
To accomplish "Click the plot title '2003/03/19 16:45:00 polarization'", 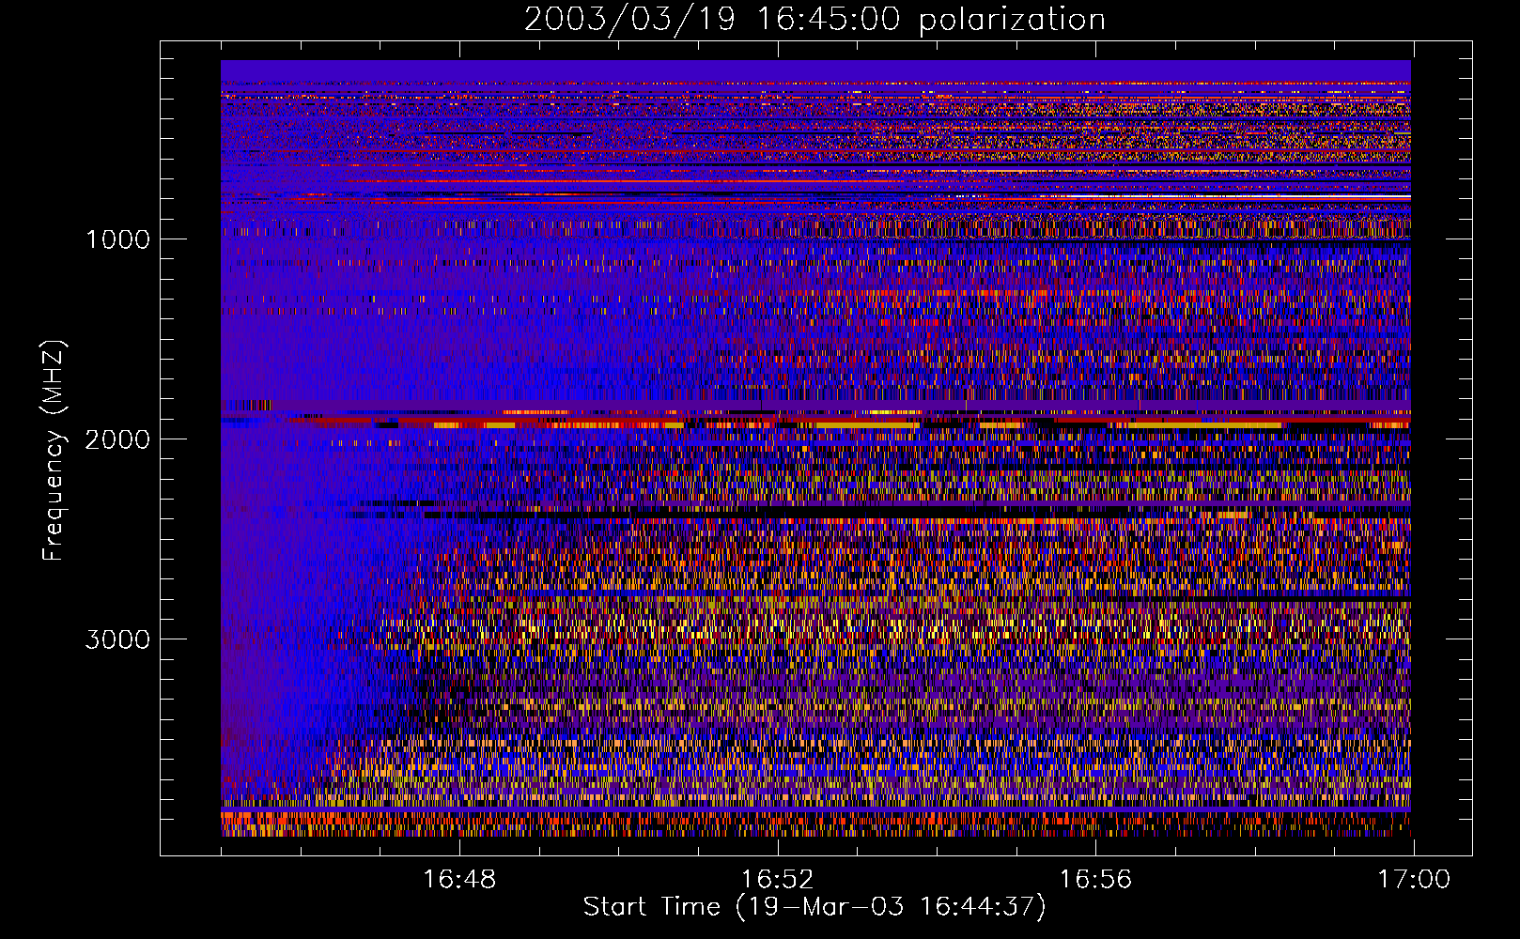I will (814, 20).
